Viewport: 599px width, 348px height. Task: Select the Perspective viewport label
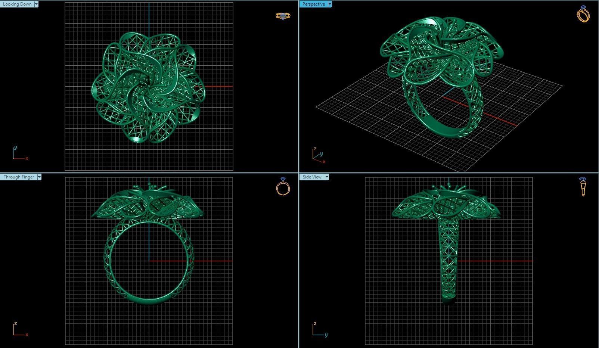(x=313, y=4)
